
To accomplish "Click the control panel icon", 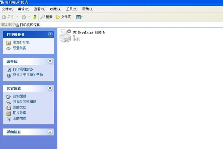I will click(9, 97).
